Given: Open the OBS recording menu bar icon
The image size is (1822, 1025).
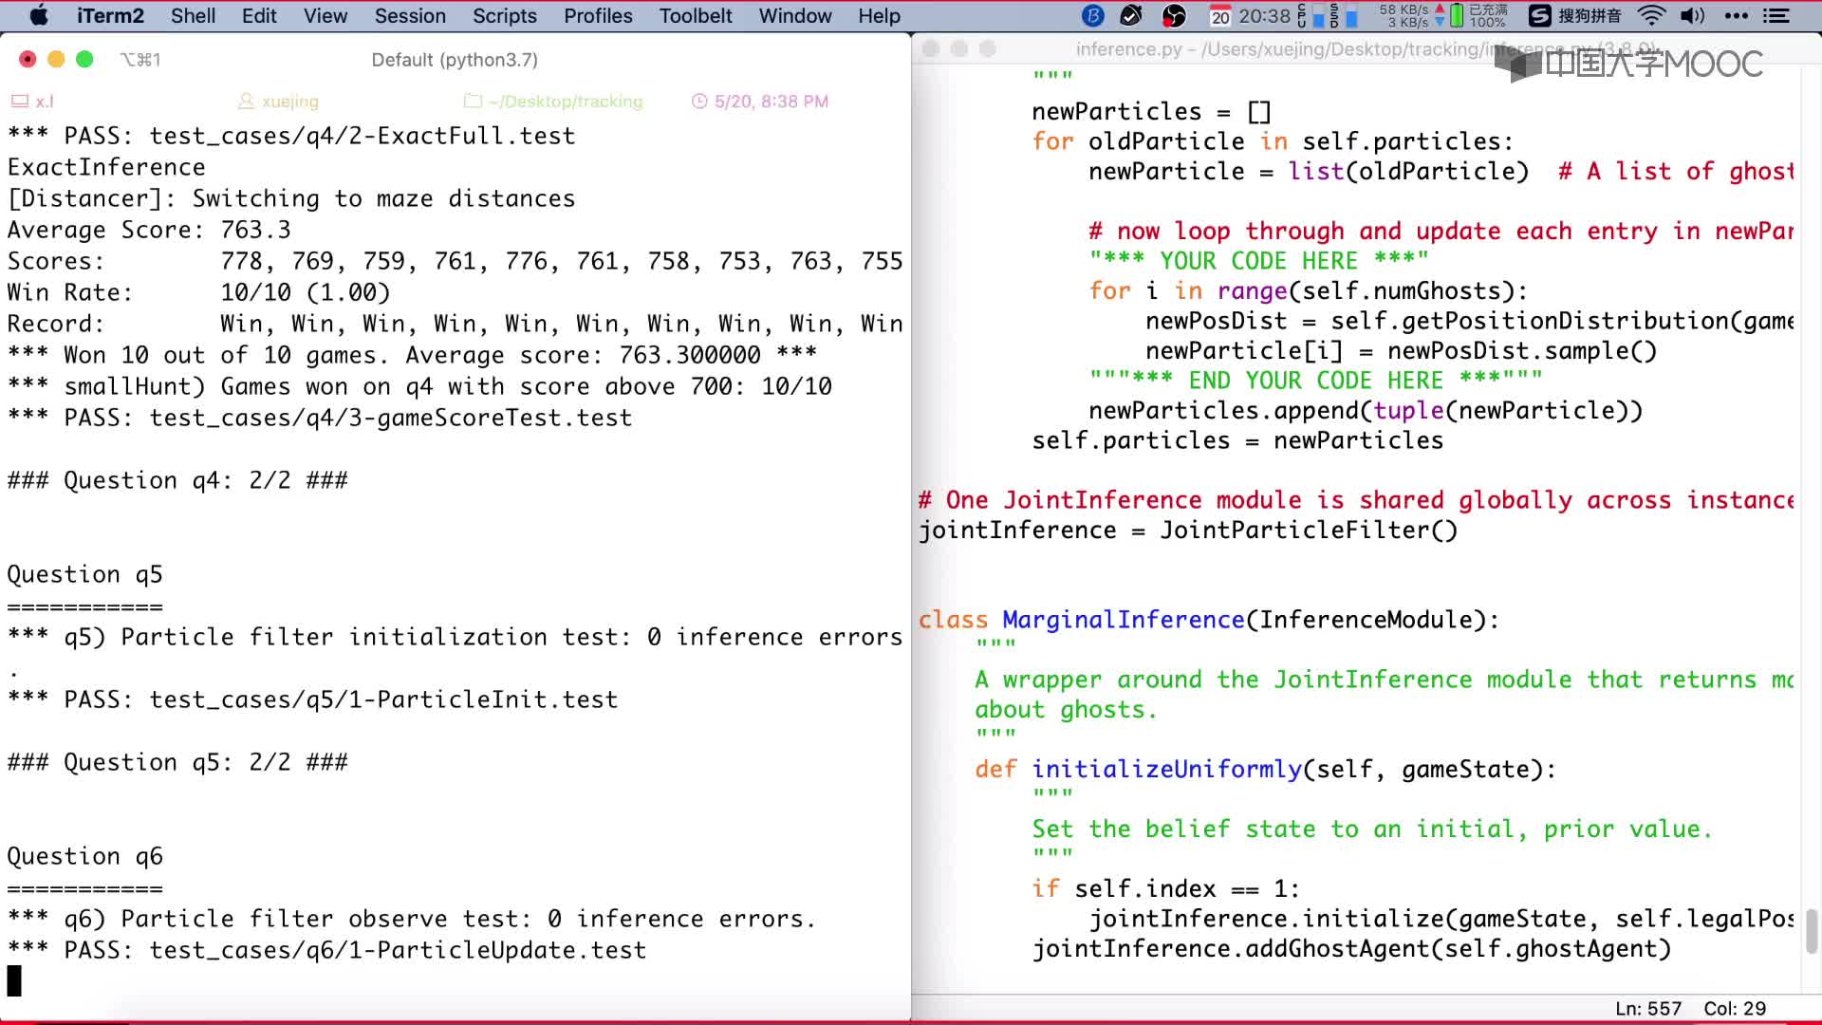Looking at the screenshot, I should (x=1174, y=15).
